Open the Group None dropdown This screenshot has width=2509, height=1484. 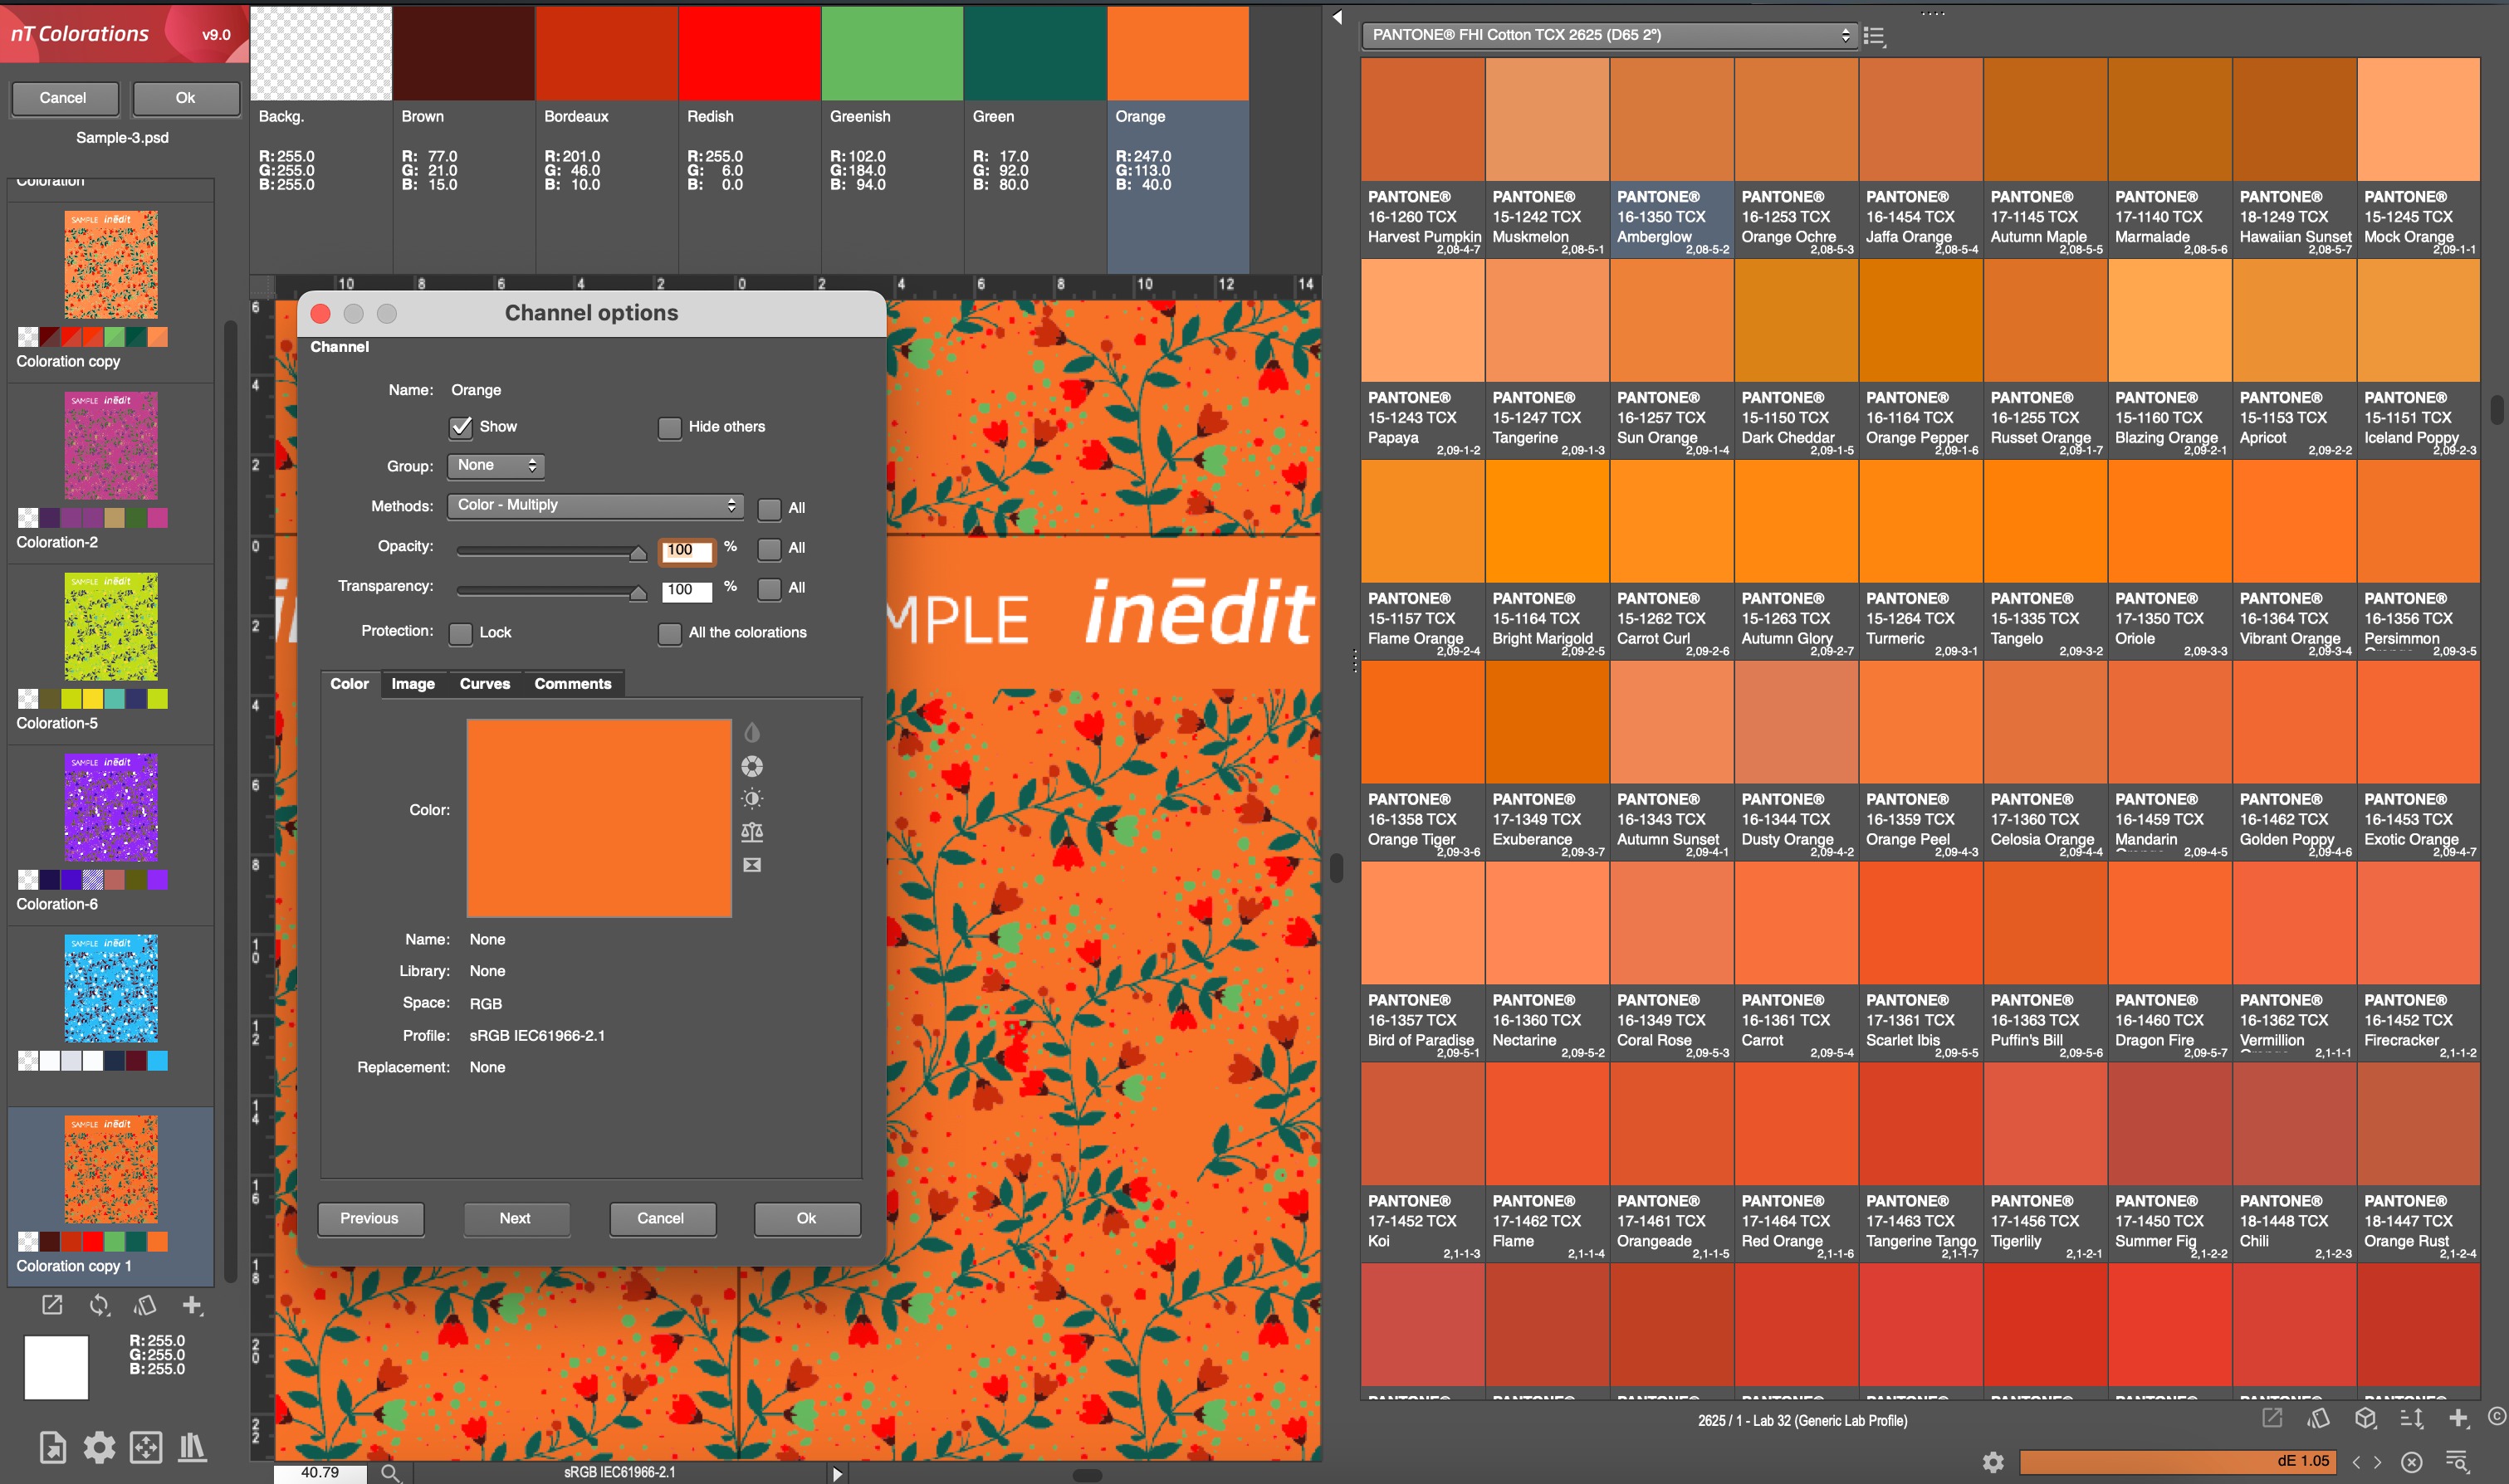pyautogui.click(x=496, y=466)
